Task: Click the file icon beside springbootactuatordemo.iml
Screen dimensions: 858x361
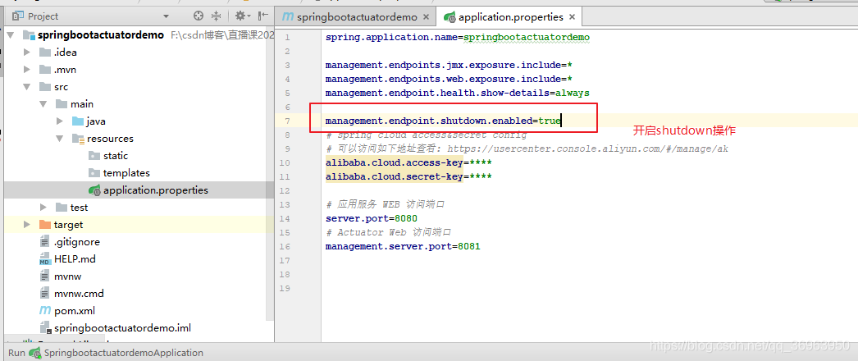Action: click(x=45, y=328)
